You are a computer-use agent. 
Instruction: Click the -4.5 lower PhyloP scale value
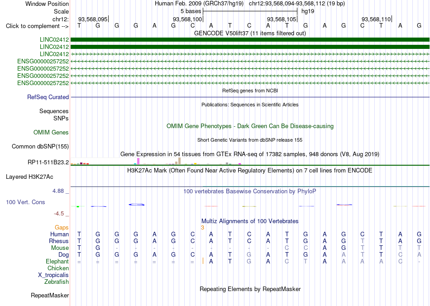tap(59, 213)
